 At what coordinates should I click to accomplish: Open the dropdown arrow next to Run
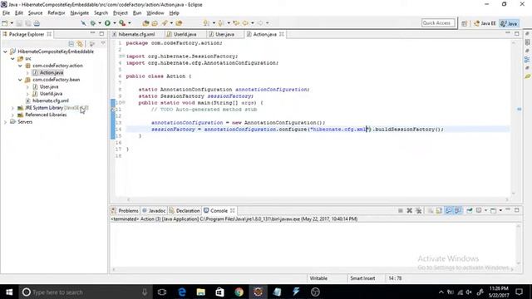coord(115,23)
